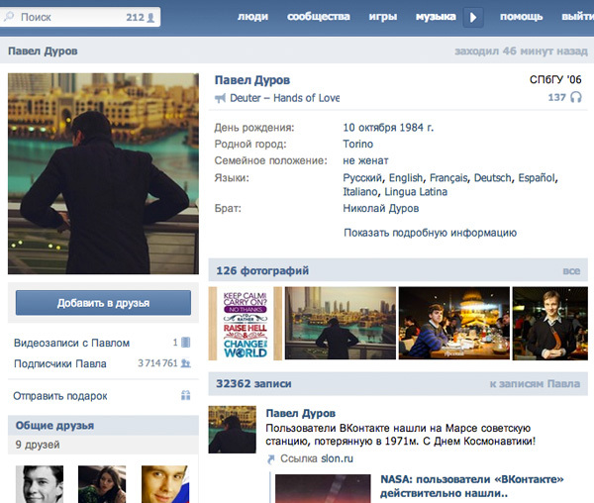Open the NASA article preview image
The height and width of the screenshot is (503, 594).
323,488
